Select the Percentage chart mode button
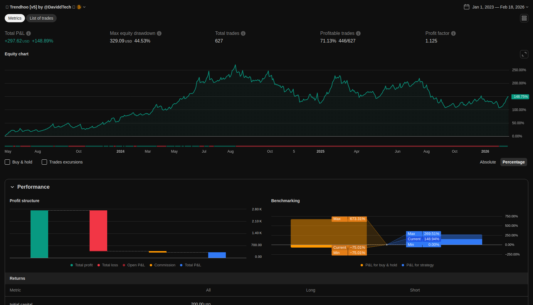Viewport: 533px width, 305px height. 513,162
